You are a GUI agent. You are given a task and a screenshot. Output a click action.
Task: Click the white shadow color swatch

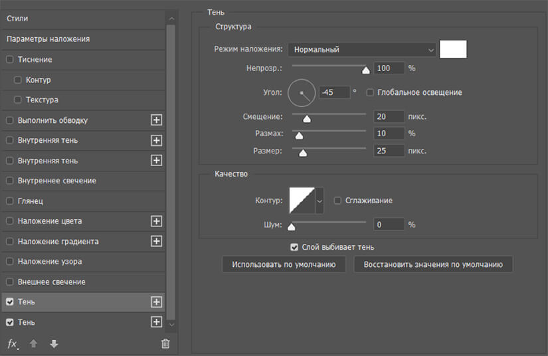453,50
